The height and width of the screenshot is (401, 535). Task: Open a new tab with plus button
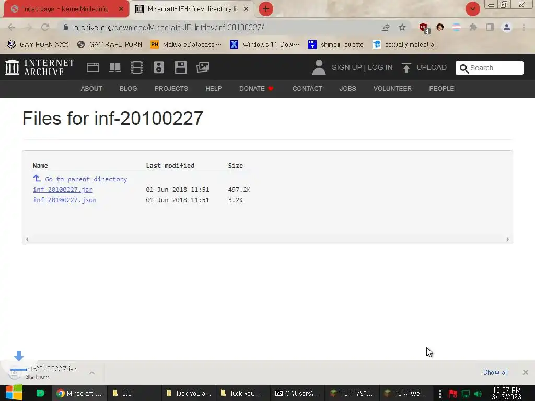pos(266,9)
